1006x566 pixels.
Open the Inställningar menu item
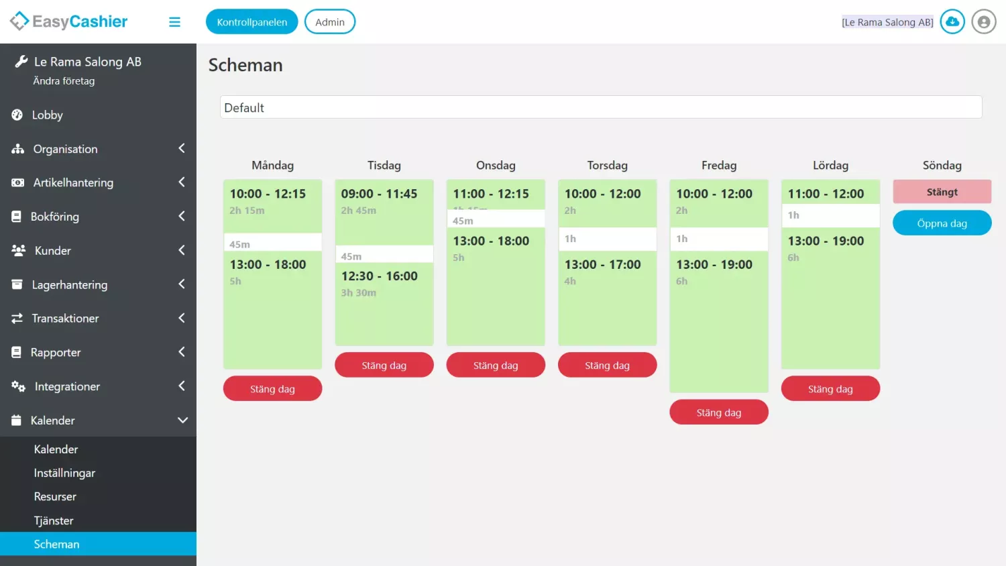(x=64, y=473)
